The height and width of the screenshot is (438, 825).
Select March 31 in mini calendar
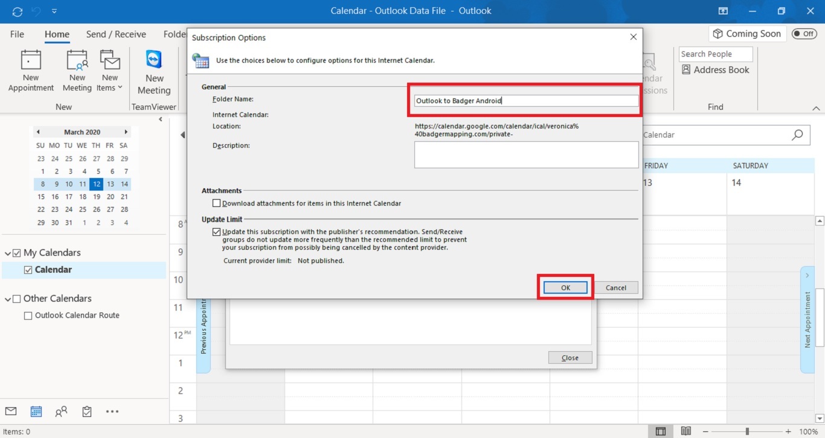[69, 223]
